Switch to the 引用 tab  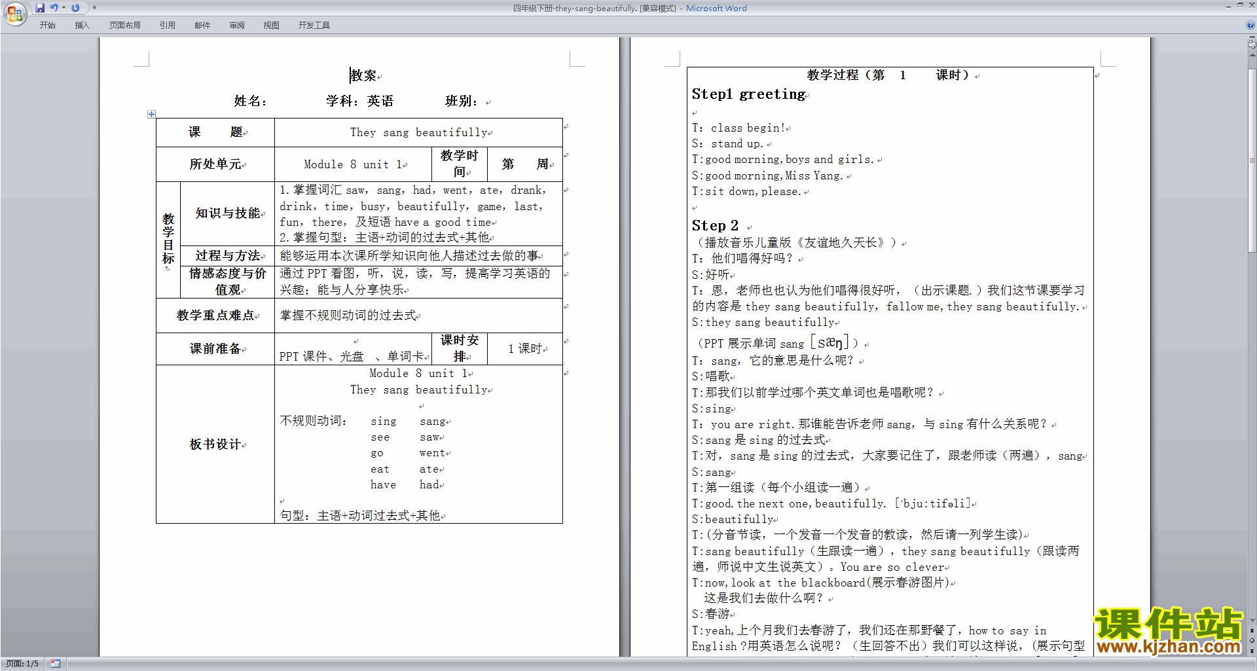point(168,26)
